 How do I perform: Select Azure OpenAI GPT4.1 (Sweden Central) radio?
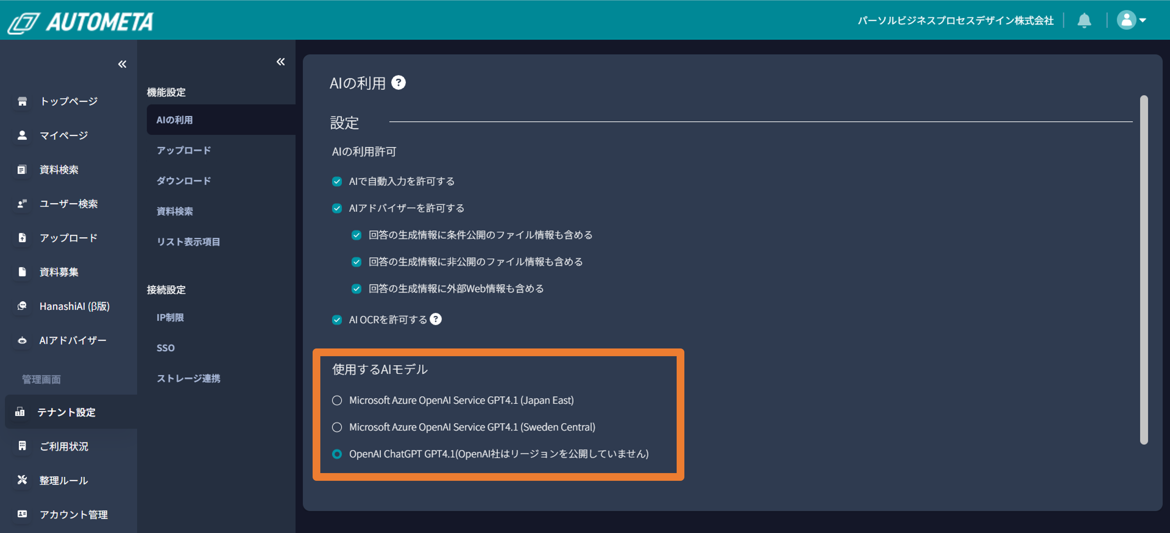(x=337, y=427)
